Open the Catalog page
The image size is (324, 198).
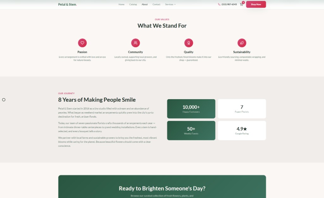(133, 4)
